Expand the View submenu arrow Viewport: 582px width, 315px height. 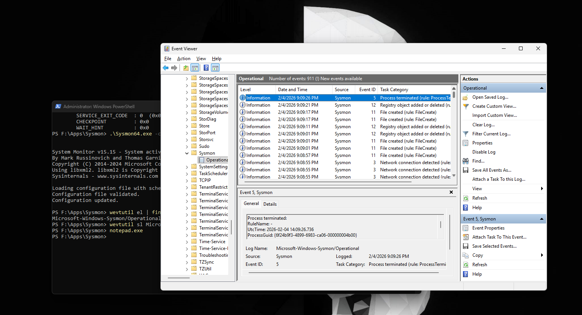pyautogui.click(x=542, y=188)
